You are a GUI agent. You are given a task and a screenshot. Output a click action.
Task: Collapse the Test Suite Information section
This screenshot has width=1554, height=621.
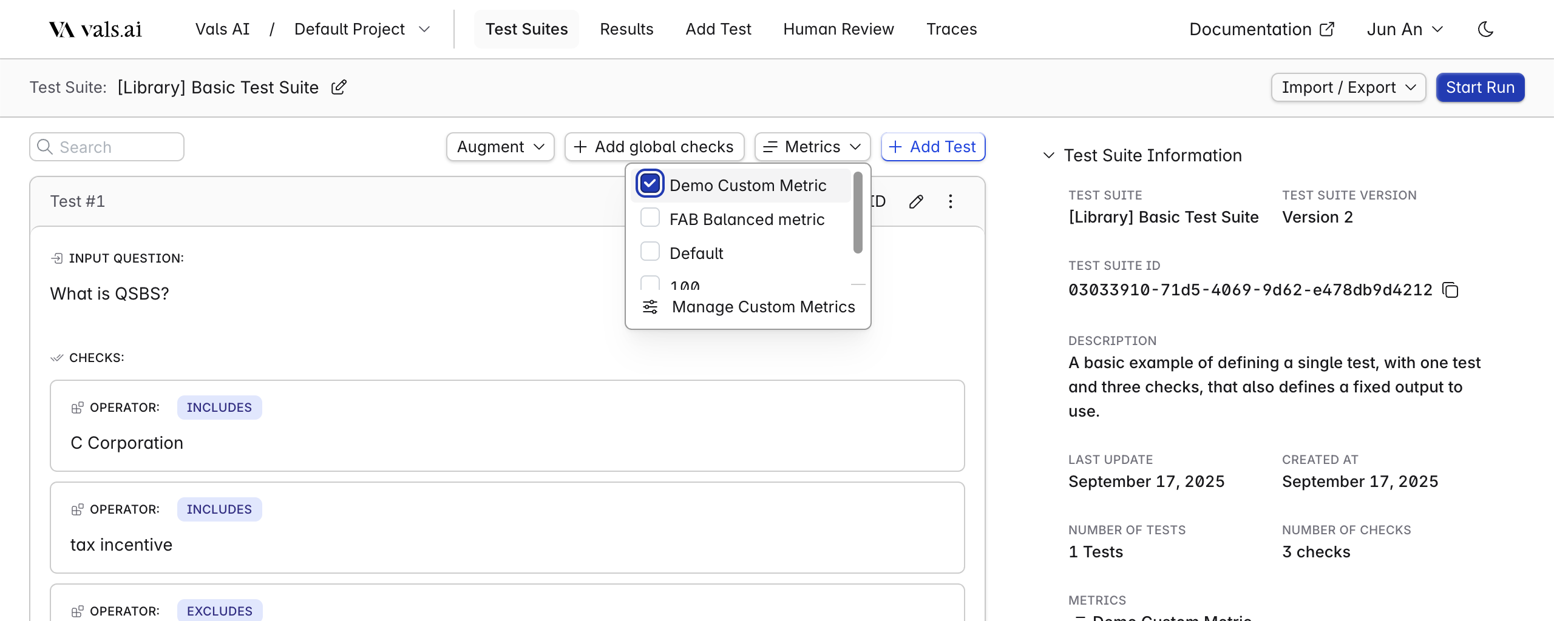(x=1048, y=155)
